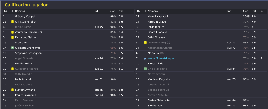Select Stefan Maierhofer row
Image resolution: width=268 pixels, height=109 pixels.
point(201,100)
